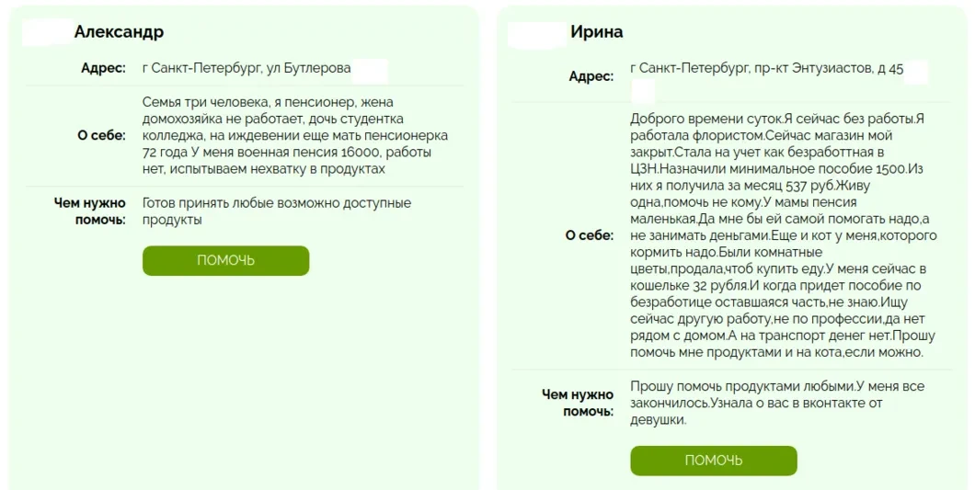
Task: Click "Чем нужно помочь:" label in Александр's card
Action: (x=89, y=211)
